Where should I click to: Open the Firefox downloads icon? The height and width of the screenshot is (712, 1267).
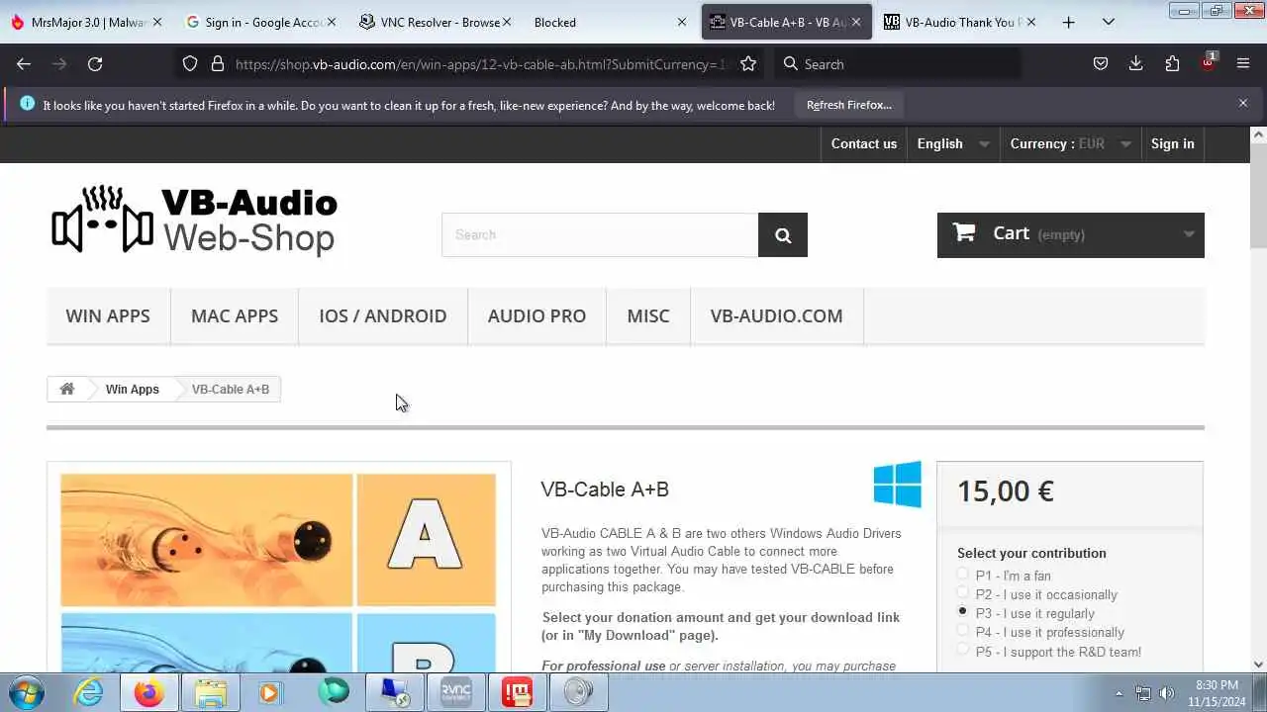(x=1136, y=64)
